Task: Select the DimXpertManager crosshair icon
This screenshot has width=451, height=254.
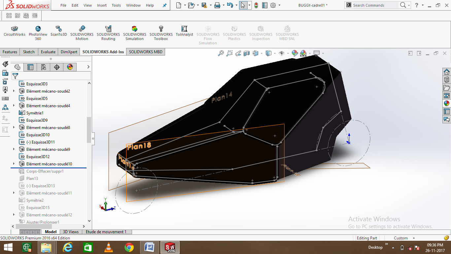Action: coord(57,67)
